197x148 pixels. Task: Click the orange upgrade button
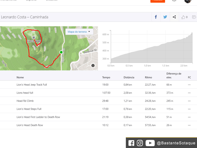point(158,1)
